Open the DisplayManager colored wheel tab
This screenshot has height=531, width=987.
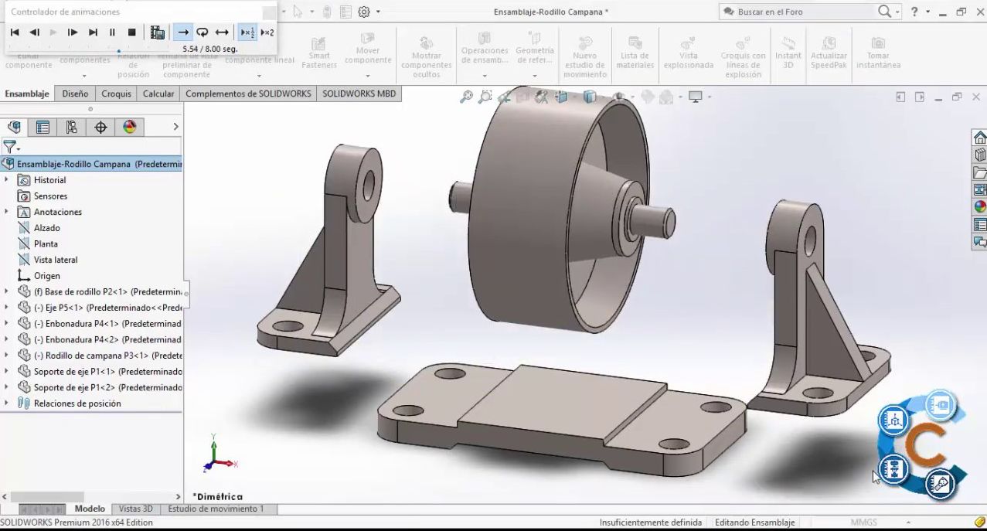[x=128, y=126]
